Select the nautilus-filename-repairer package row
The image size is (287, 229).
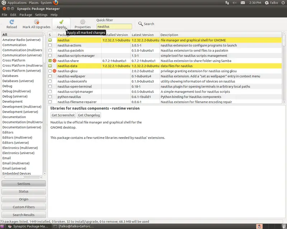[x=165, y=102]
